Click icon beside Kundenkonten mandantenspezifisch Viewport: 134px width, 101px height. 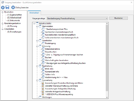43,35
